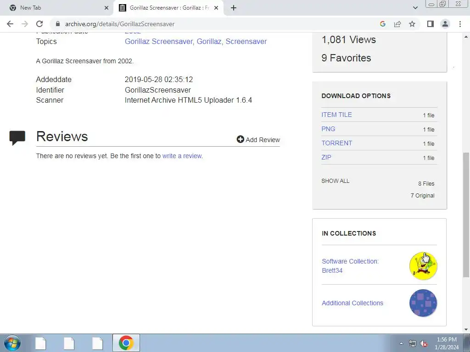Click the taskbar clock 1:56 PM

pyautogui.click(x=447, y=340)
